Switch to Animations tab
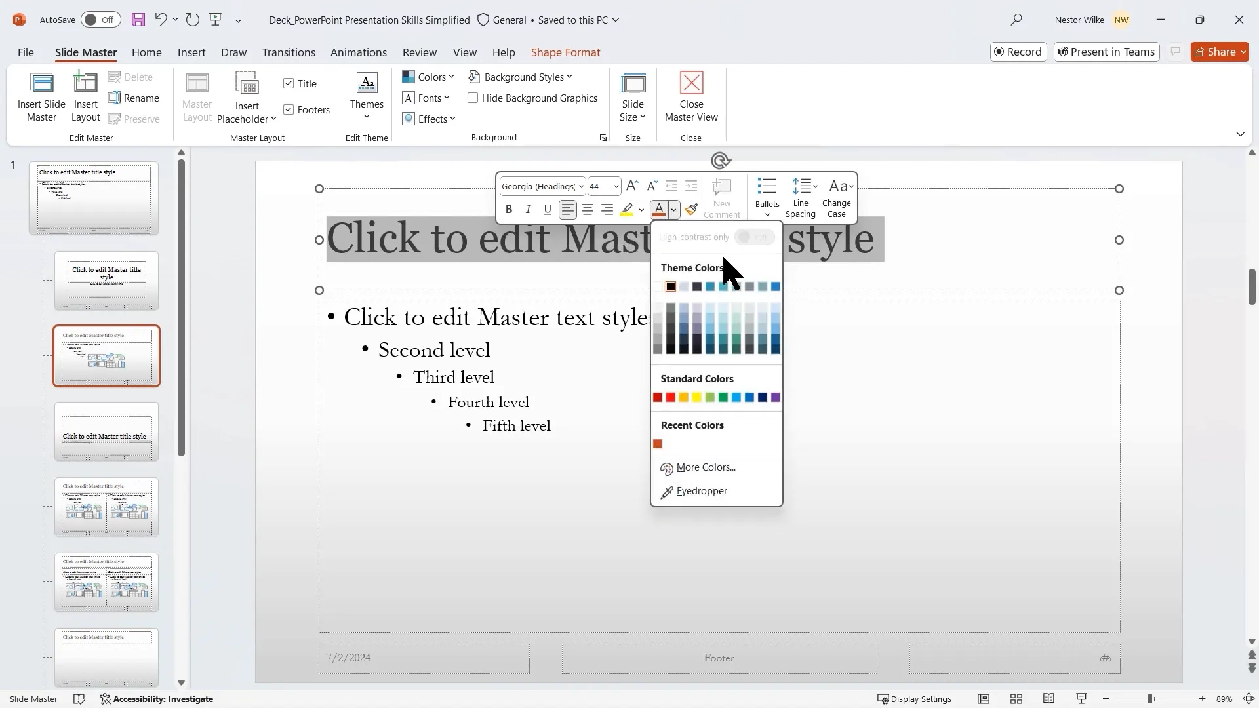The height and width of the screenshot is (708, 1259). coord(358,52)
